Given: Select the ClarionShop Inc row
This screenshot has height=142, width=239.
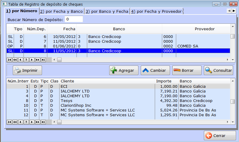Looking at the screenshot, I should pos(118,105).
